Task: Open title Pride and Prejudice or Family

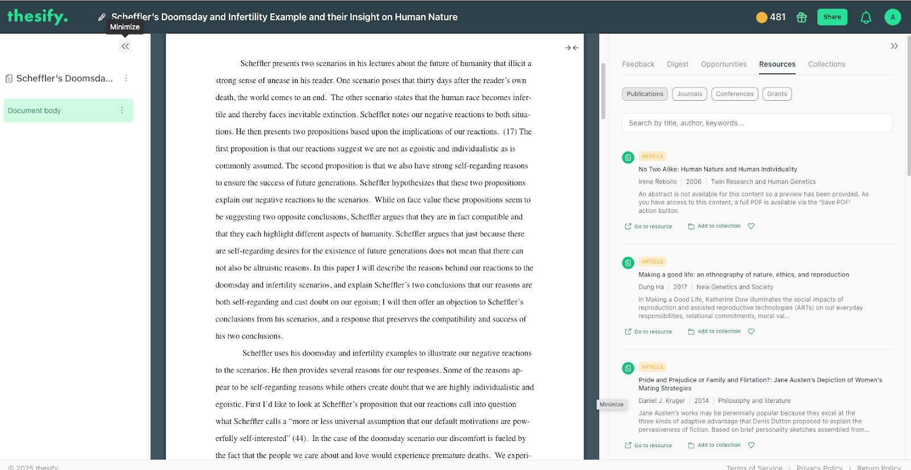Action: pos(760,384)
